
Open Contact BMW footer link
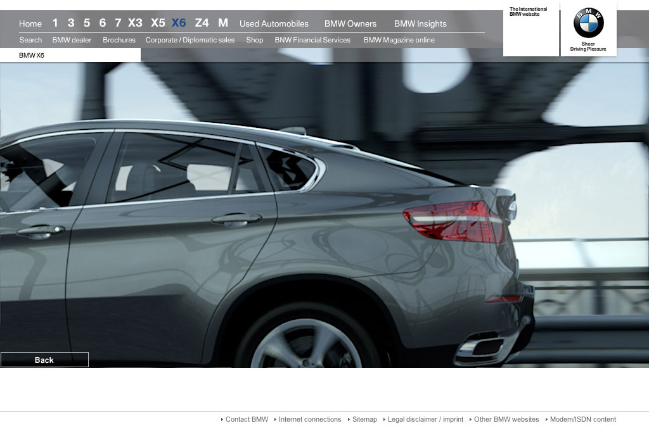pyautogui.click(x=245, y=419)
